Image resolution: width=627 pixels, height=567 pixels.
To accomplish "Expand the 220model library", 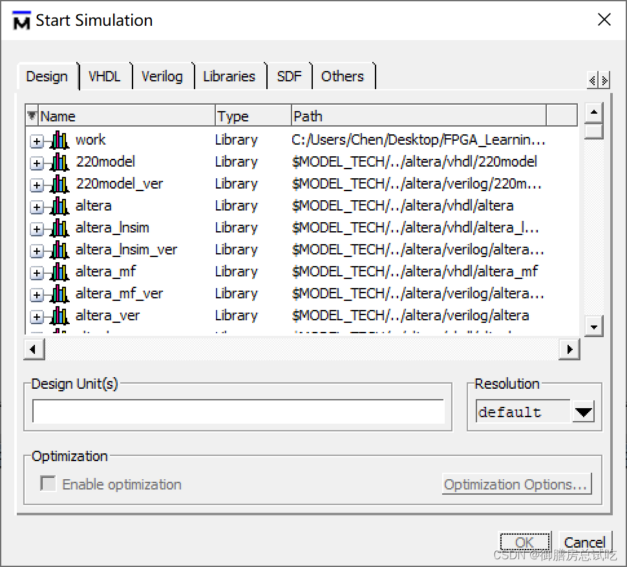I will click(x=36, y=163).
